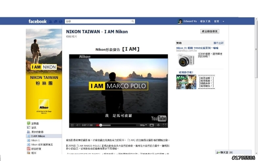
Task: Click the wall speech bubble icon
Action: tap(29, 123)
